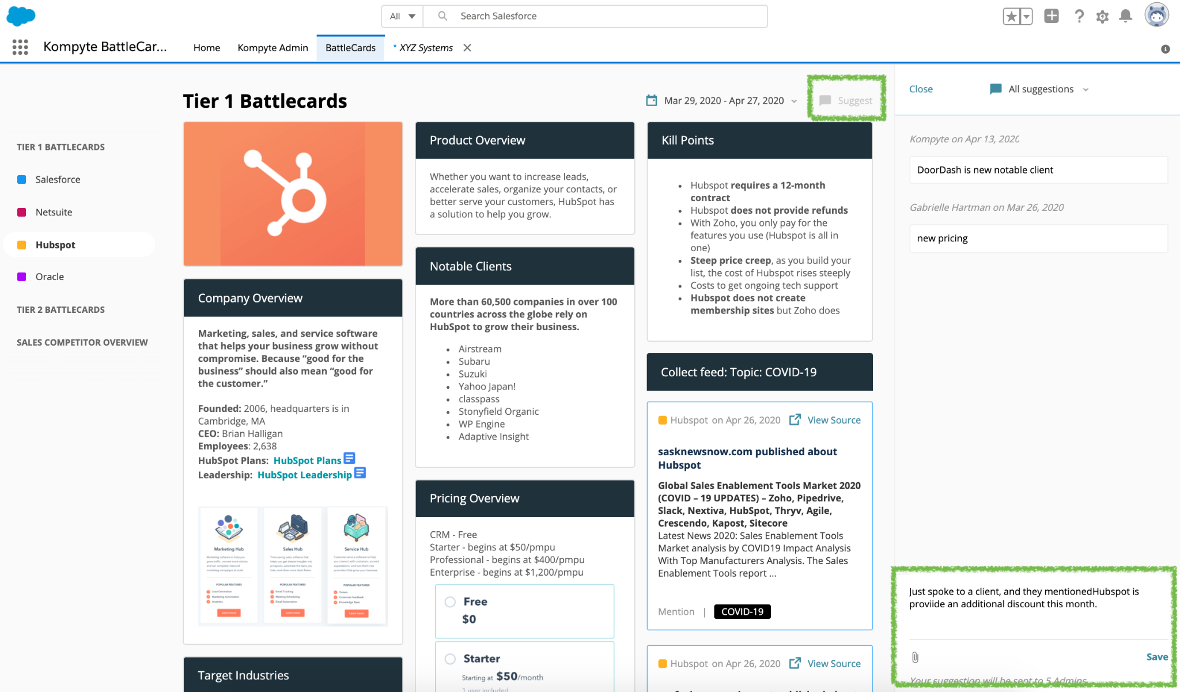This screenshot has width=1180, height=692.
Task: Click into the suggestion text box
Action: [1039, 611]
